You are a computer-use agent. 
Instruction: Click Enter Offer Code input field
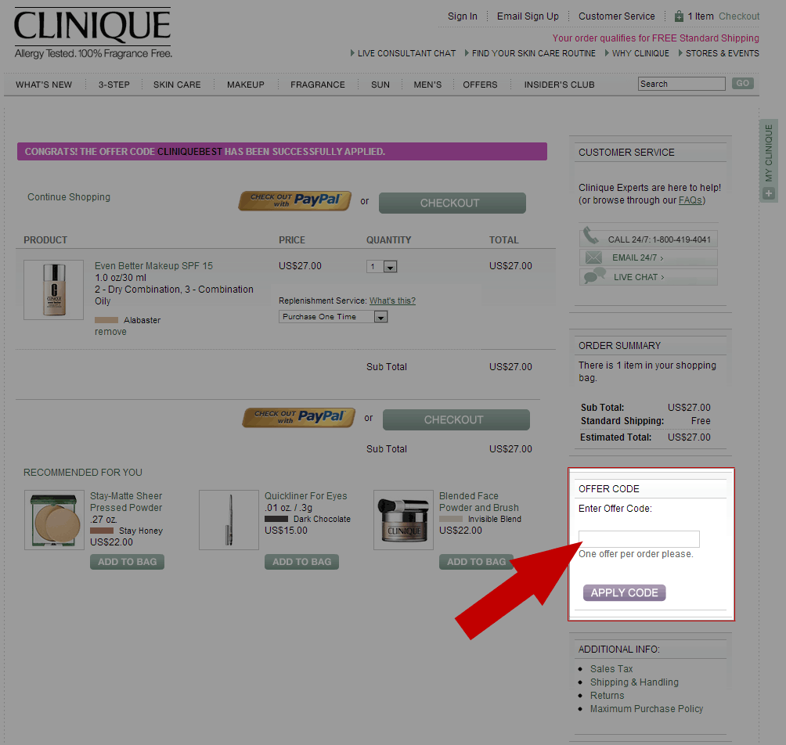[x=639, y=539]
